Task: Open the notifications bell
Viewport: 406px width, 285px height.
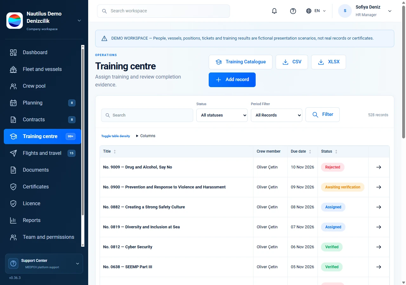Action: [x=274, y=11]
